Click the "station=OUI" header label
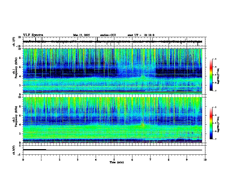Image resolution: width=231 pixels, height=179 pixels. pos(108,35)
